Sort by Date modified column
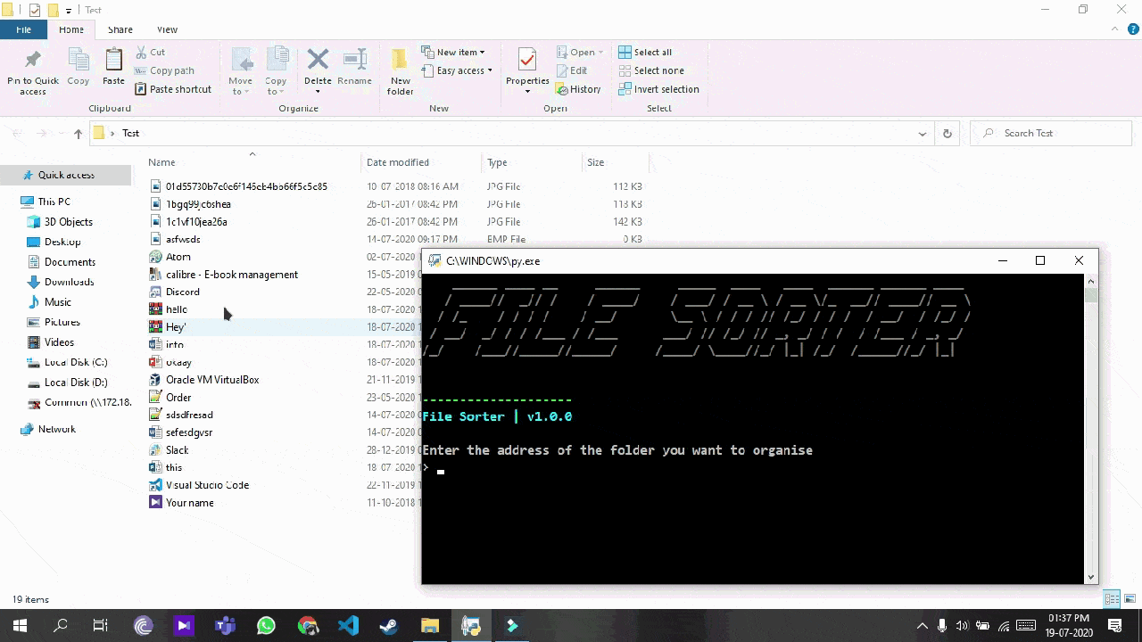1142x642 pixels. coord(398,162)
